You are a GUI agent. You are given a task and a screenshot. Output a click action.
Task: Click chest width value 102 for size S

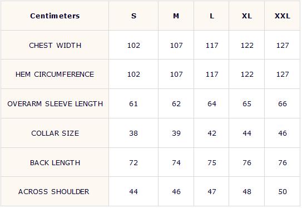pos(133,46)
